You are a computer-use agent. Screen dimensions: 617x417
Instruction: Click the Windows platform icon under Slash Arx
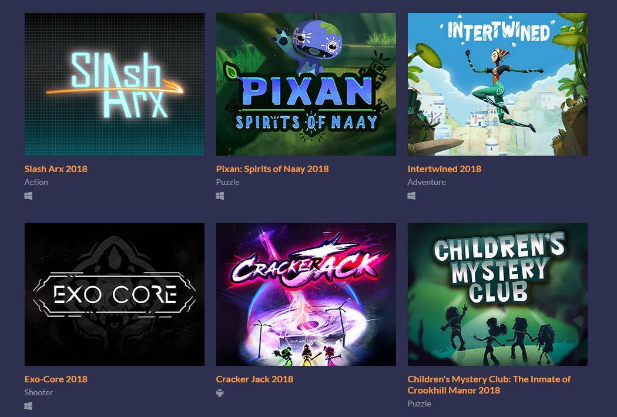(x=28, y=196)
